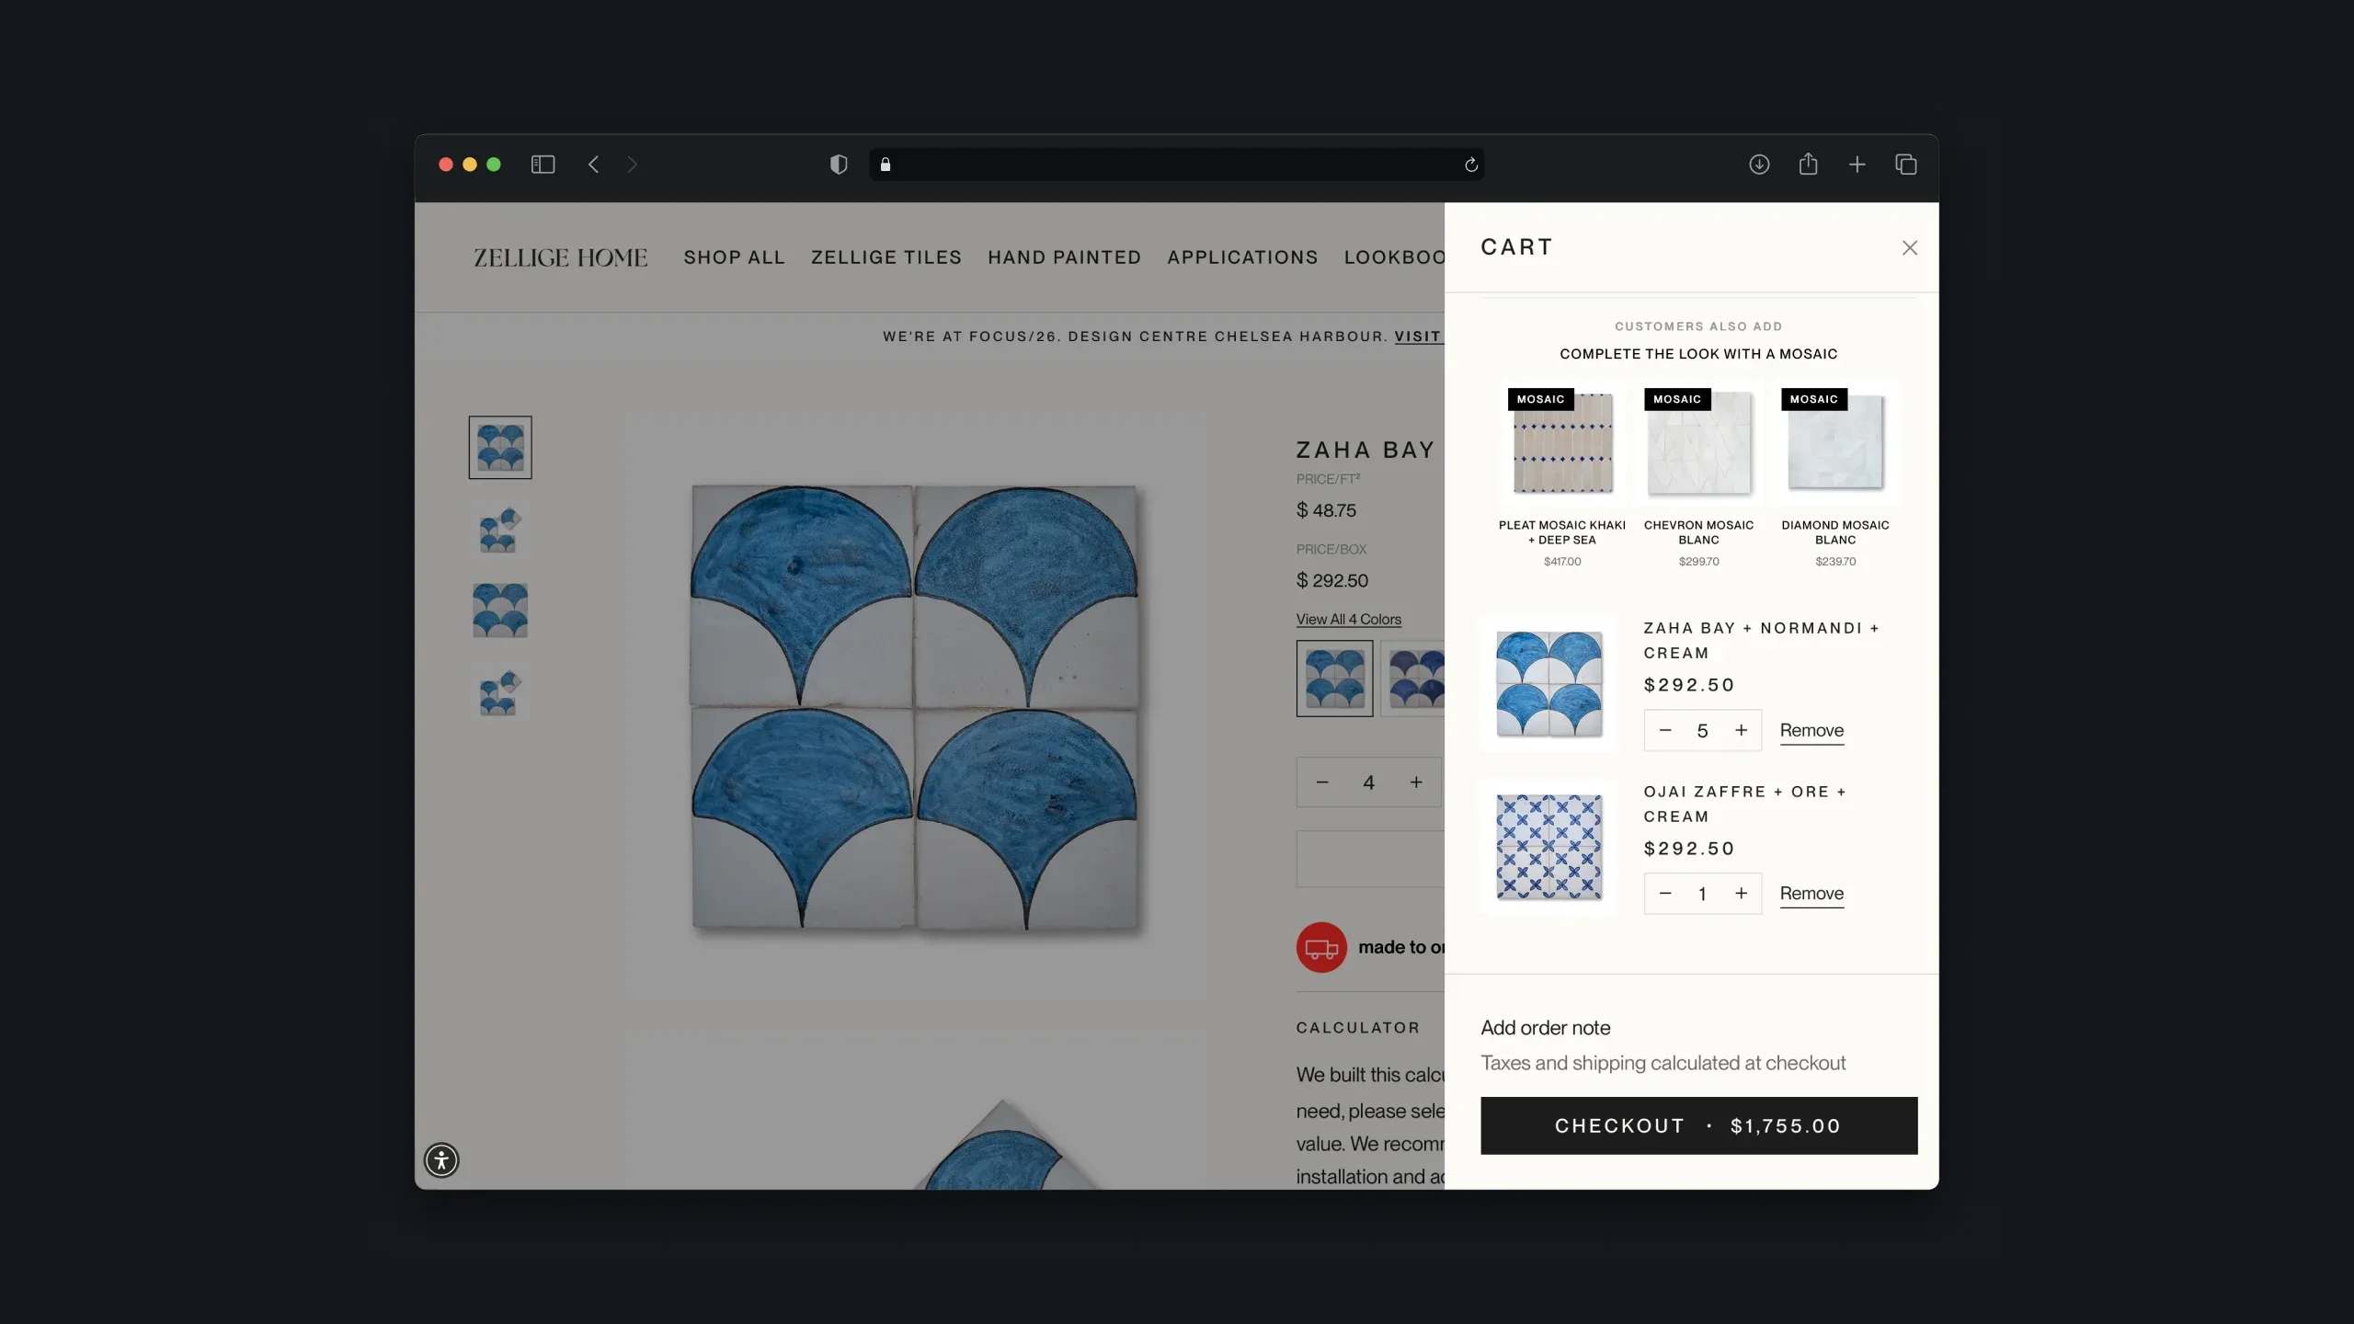The image size is (2354, 1324).
Task: Click the cart quantity value 5
Action: click(1703, 731)
